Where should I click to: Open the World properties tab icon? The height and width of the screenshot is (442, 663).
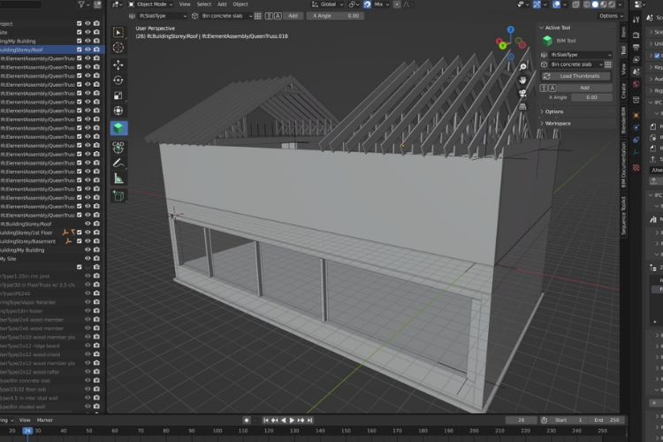point(636,84)
